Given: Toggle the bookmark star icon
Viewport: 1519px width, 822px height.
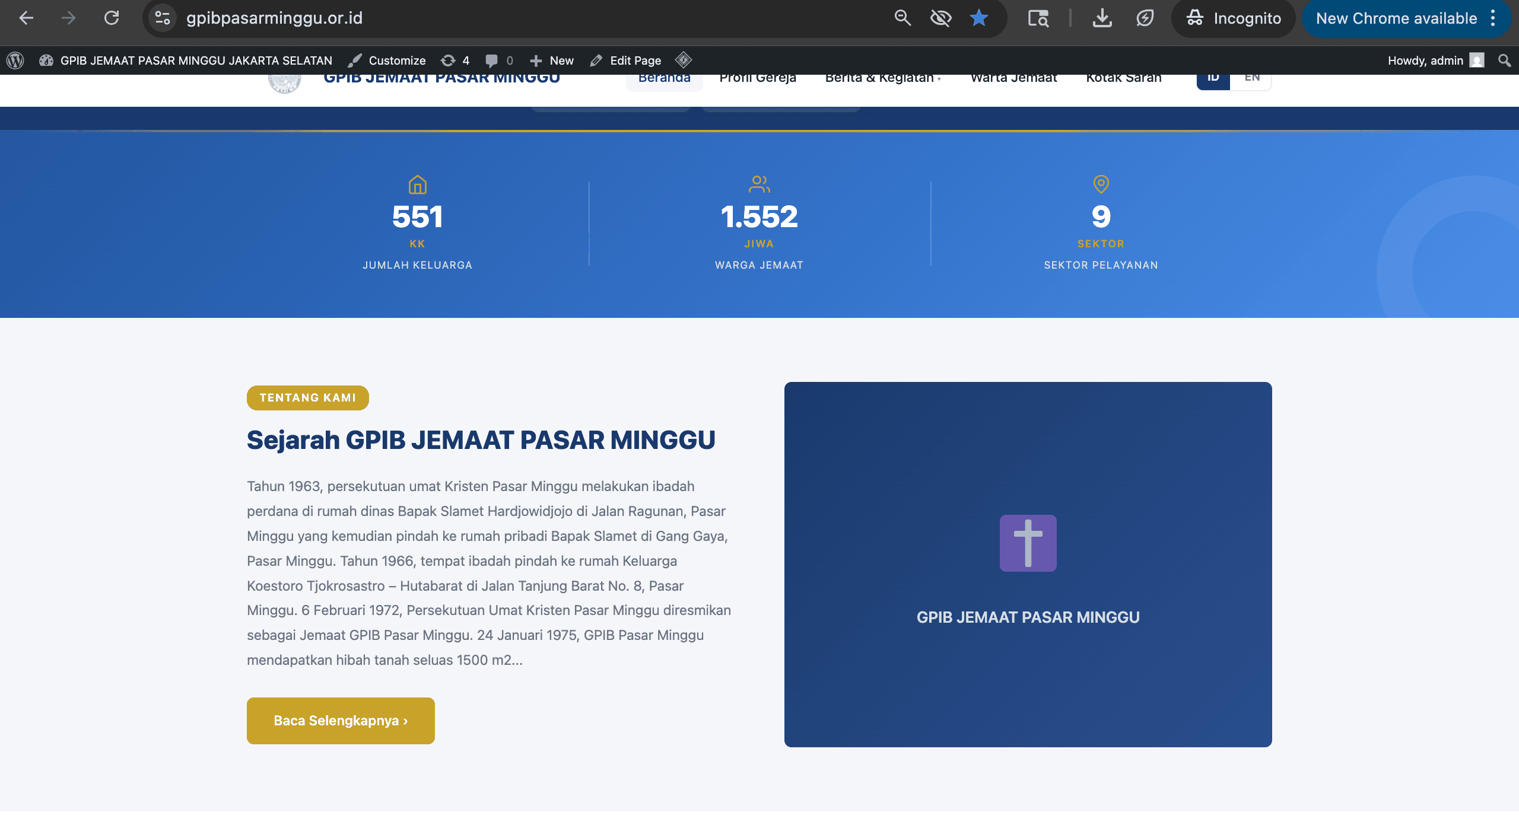Looking at the screenshot, I should coord(979,18).
